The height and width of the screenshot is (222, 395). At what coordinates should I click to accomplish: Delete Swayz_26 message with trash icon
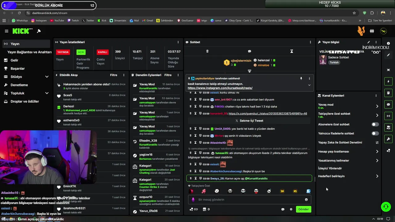pos(190,179)
